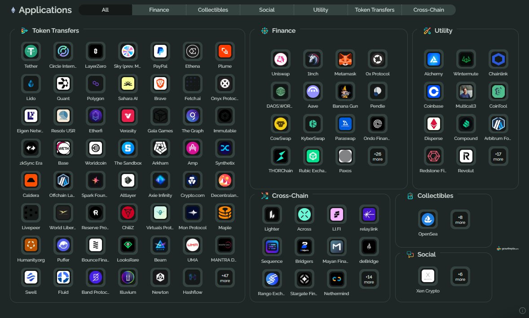Expand the +47 more apps in Token Transfers
529x318 pixels.
[225, 277]
